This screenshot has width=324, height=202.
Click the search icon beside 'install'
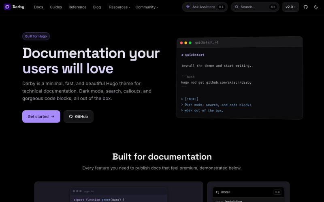217,192
